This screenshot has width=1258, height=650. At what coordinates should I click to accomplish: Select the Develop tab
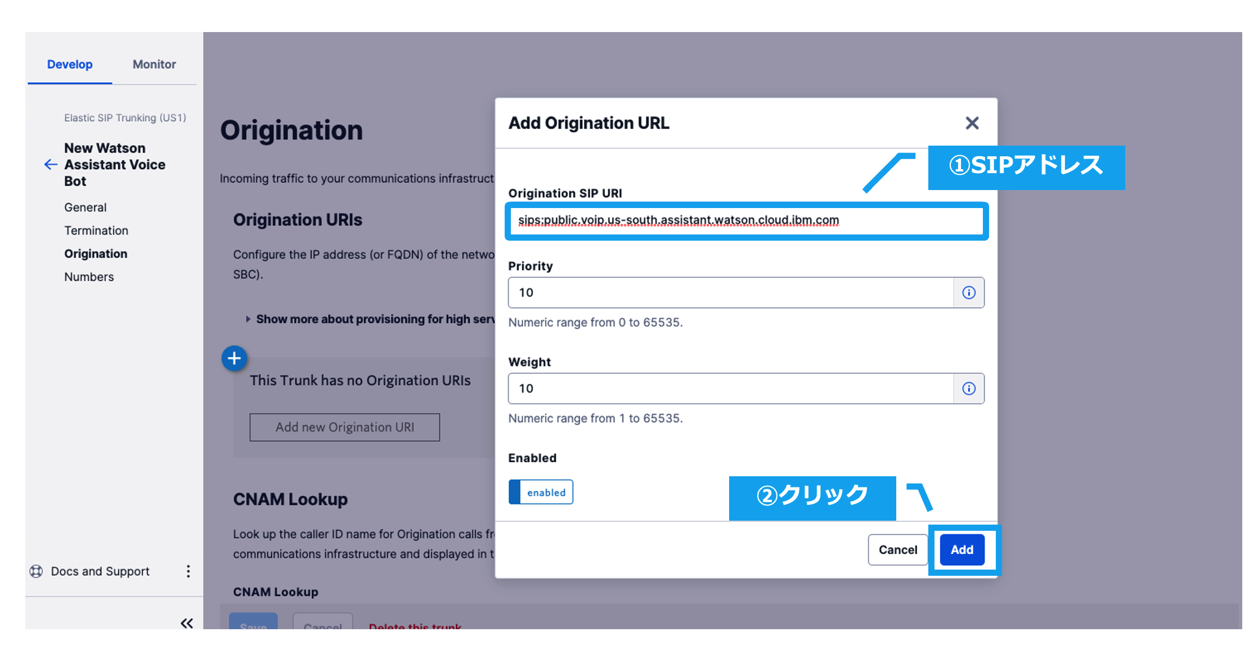(x=70, y=65)
